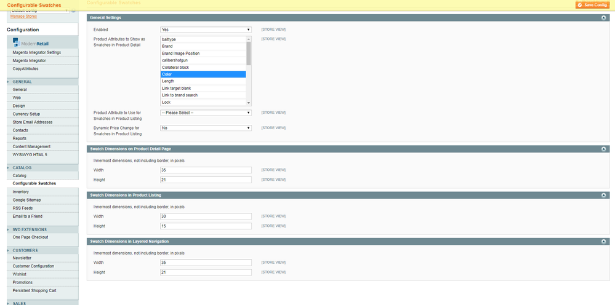615x305 pixels.
Task: Open the Inventory configuration tab
Action: (x=21, y=192)
